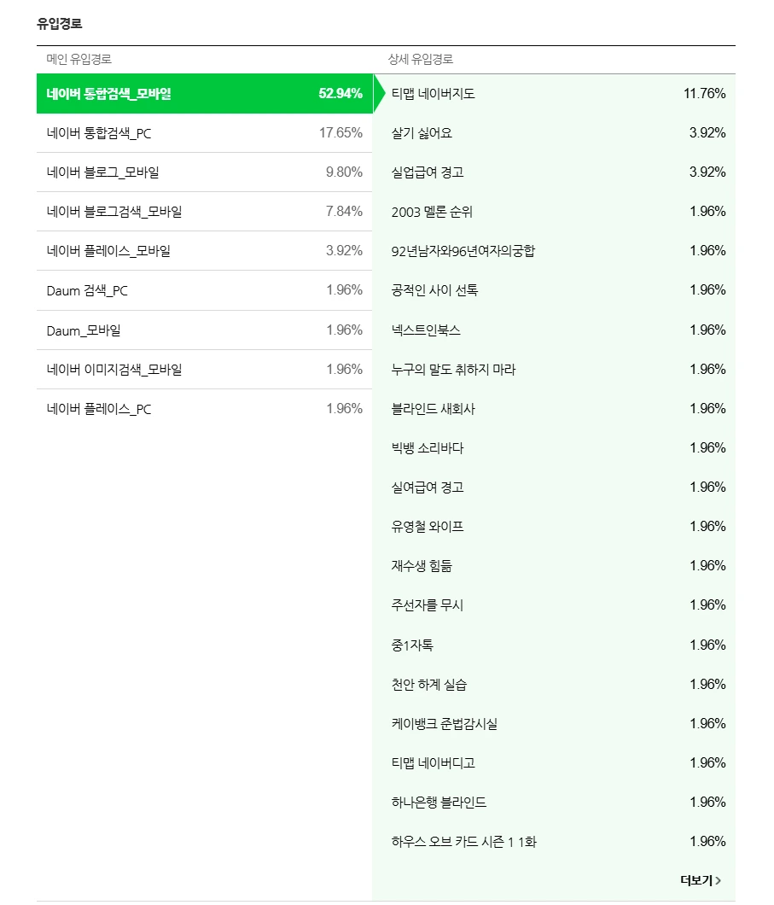Select 네이버 이미지검색_모바일 referrer row
Screen dimensions: 774x905
pyautogui.click(x=204, y=370)
